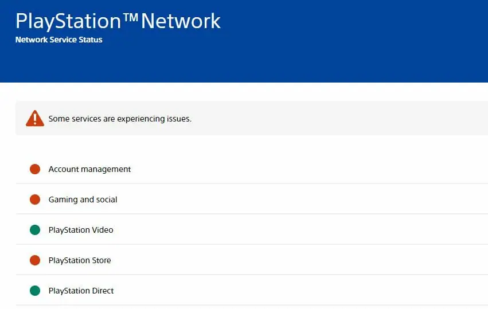Open the PlayStation Direct service details label
This screenshot has height=309, width=488.
81,291
